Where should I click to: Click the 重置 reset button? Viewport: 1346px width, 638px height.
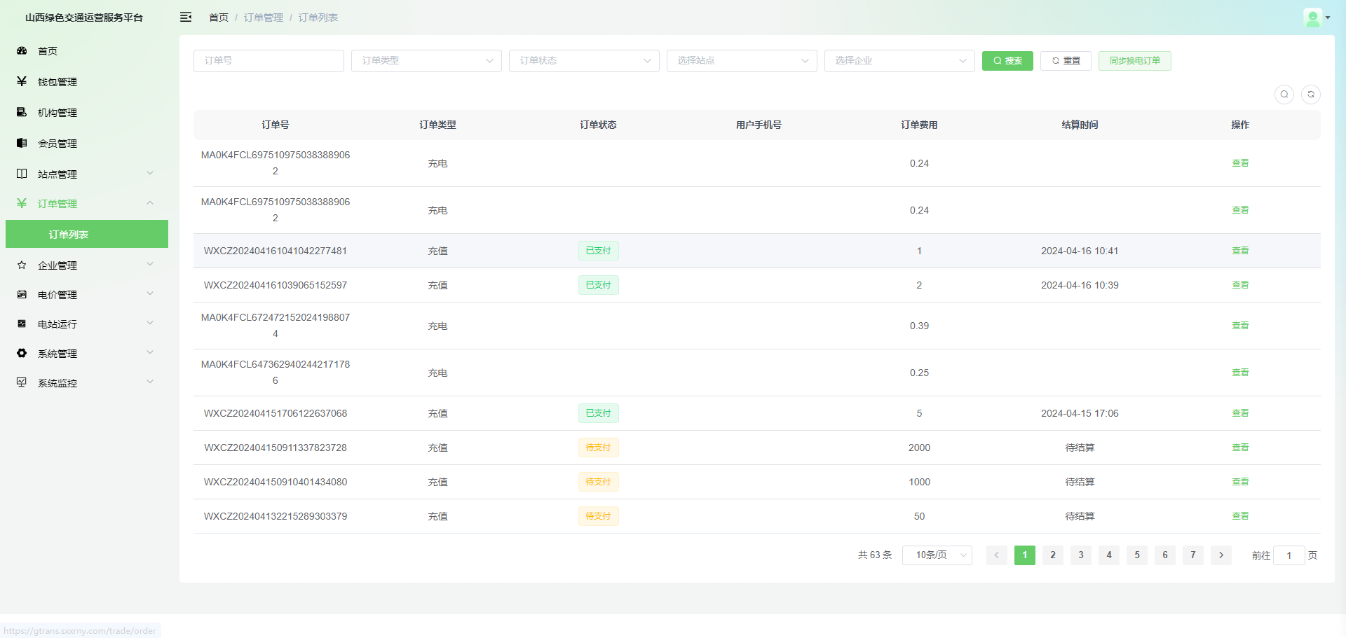click(1066, 61)
